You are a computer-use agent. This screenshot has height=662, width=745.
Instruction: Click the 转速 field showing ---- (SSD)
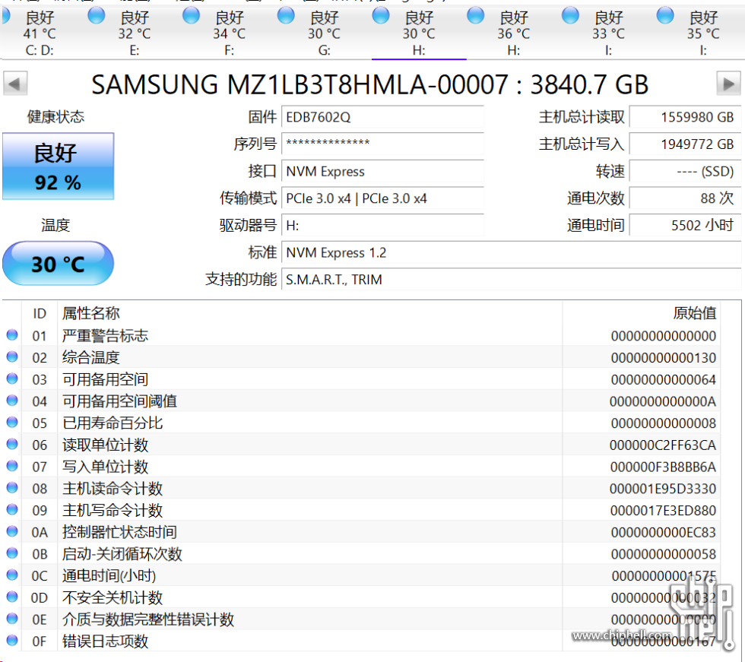click(x=685, y=171)
